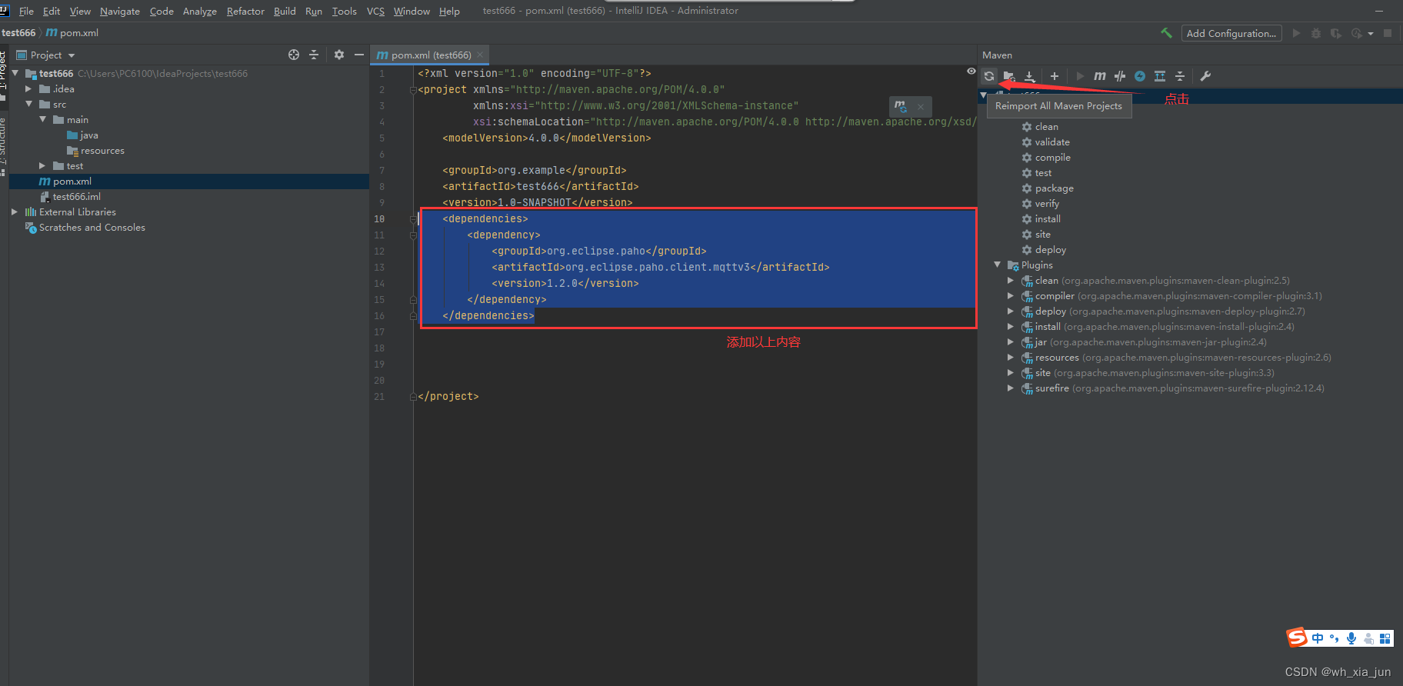Click the plus icon to add Maven projects
The height and width of the screenshot is (686, 1403).
(1055, 76)
